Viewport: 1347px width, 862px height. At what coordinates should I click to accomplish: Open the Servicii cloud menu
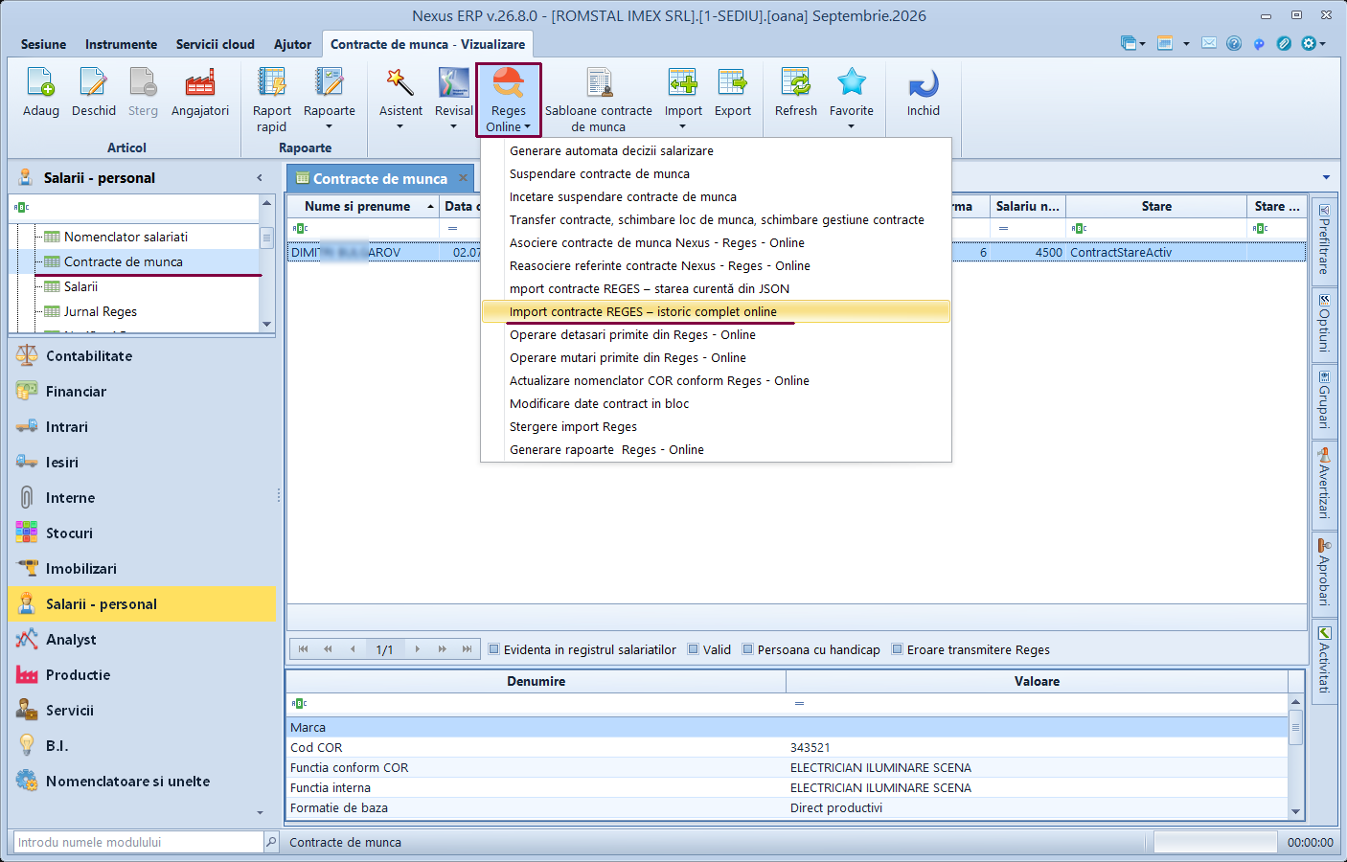click(216, 44)
